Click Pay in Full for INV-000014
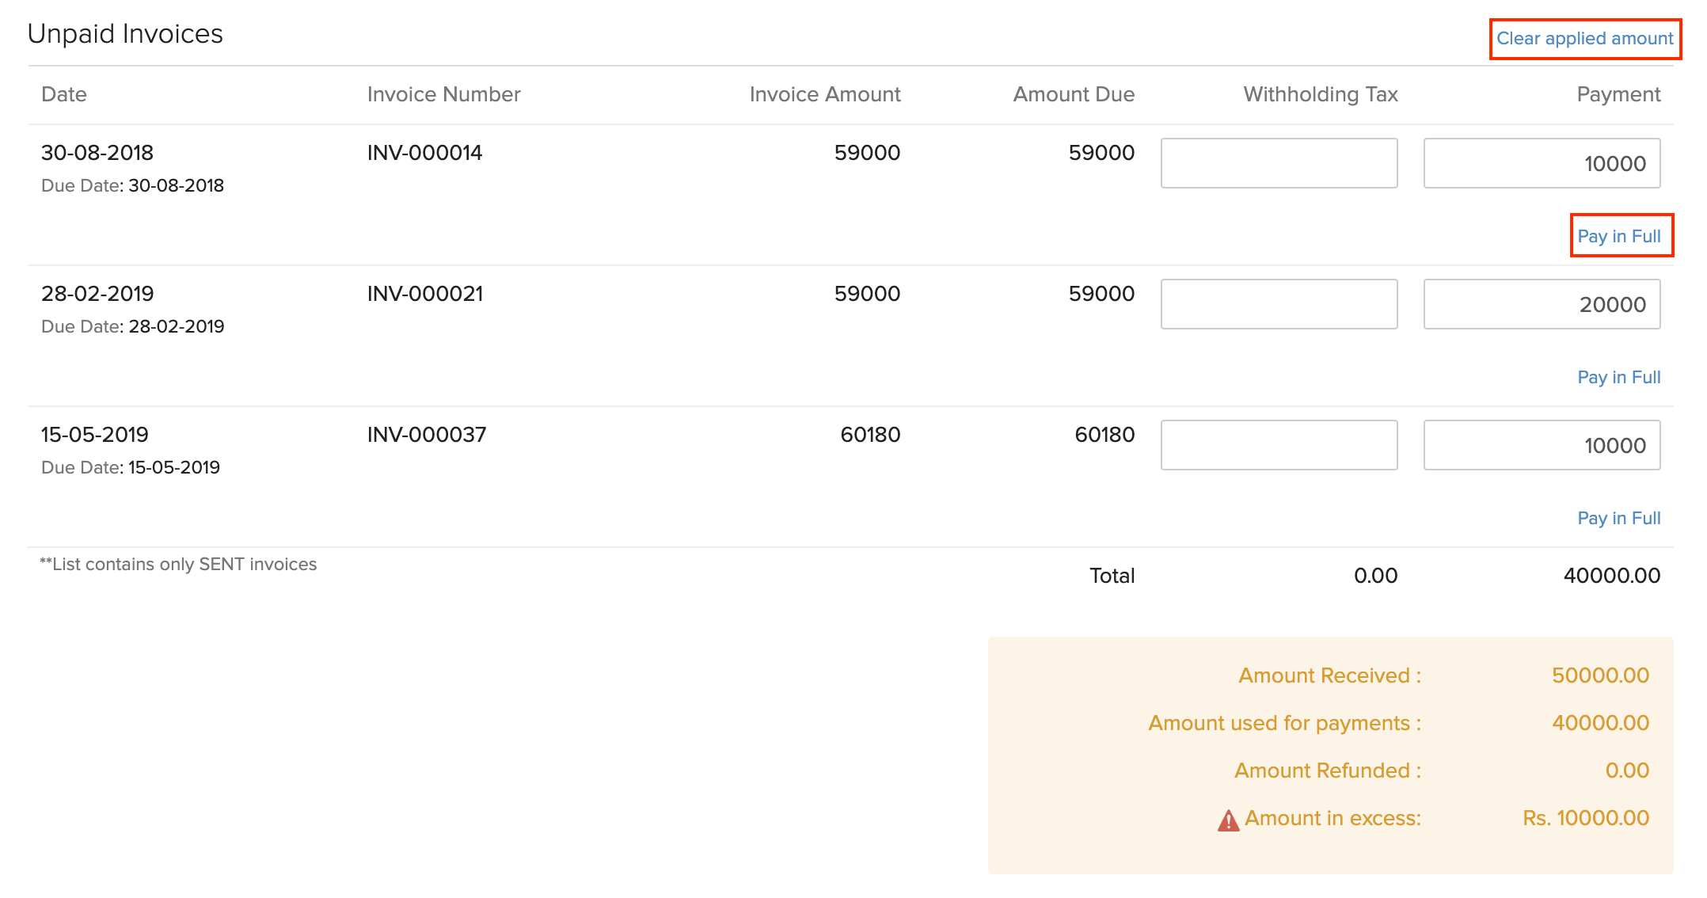The height and width of the screenshot is (898, 1707). [1619, 236]
